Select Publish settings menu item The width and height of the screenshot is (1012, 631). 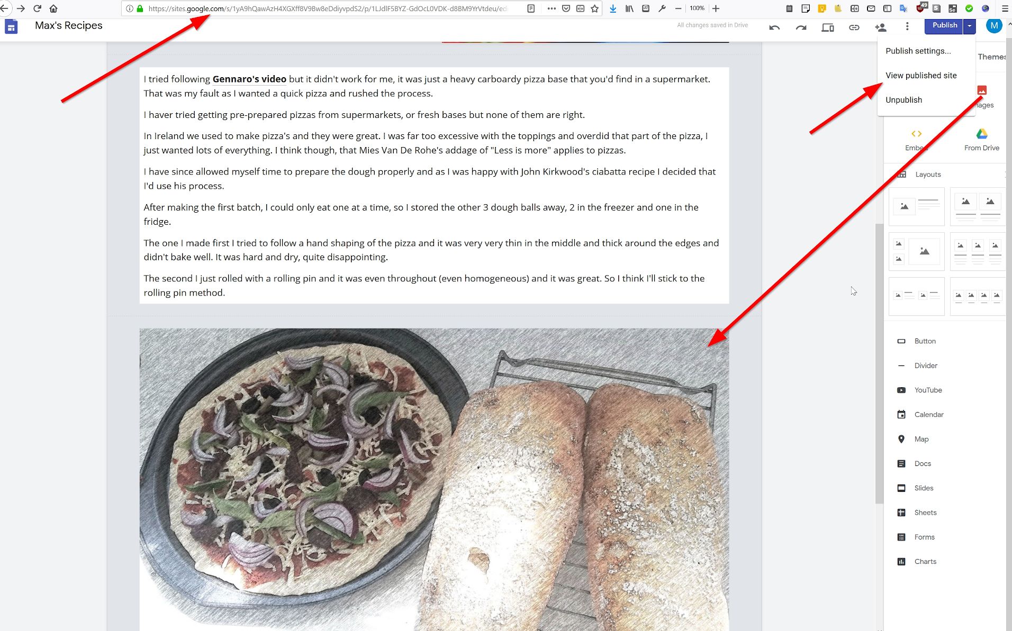[918, 51]
